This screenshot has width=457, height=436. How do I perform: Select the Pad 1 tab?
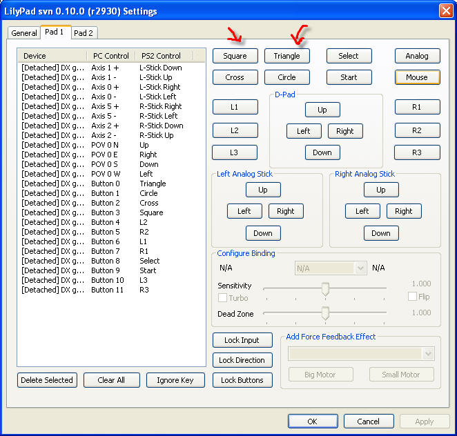(x=55, y=32)
